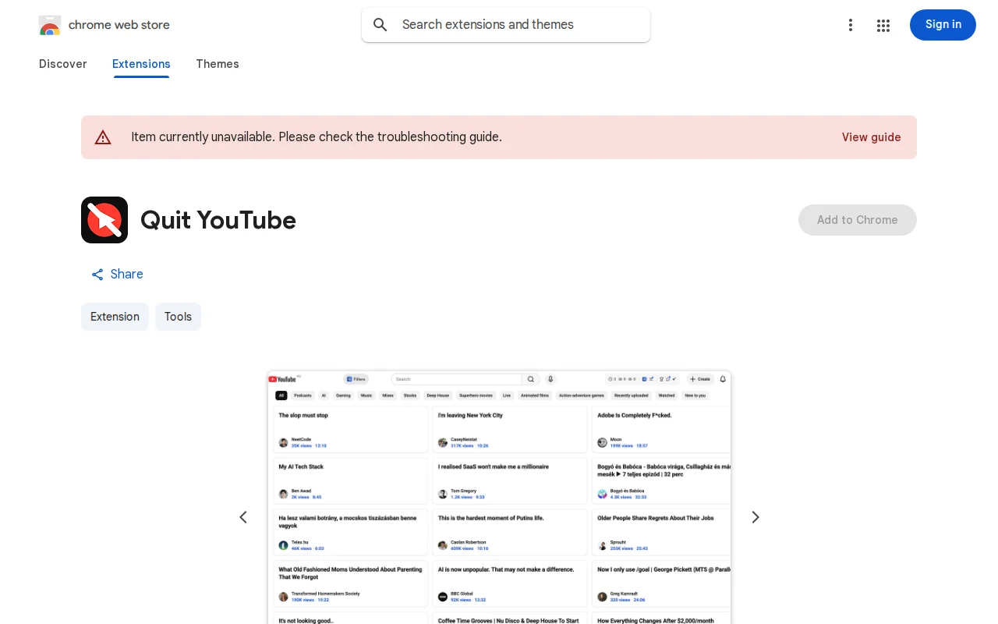Click 'I'm leaving New York City' title

470,416
